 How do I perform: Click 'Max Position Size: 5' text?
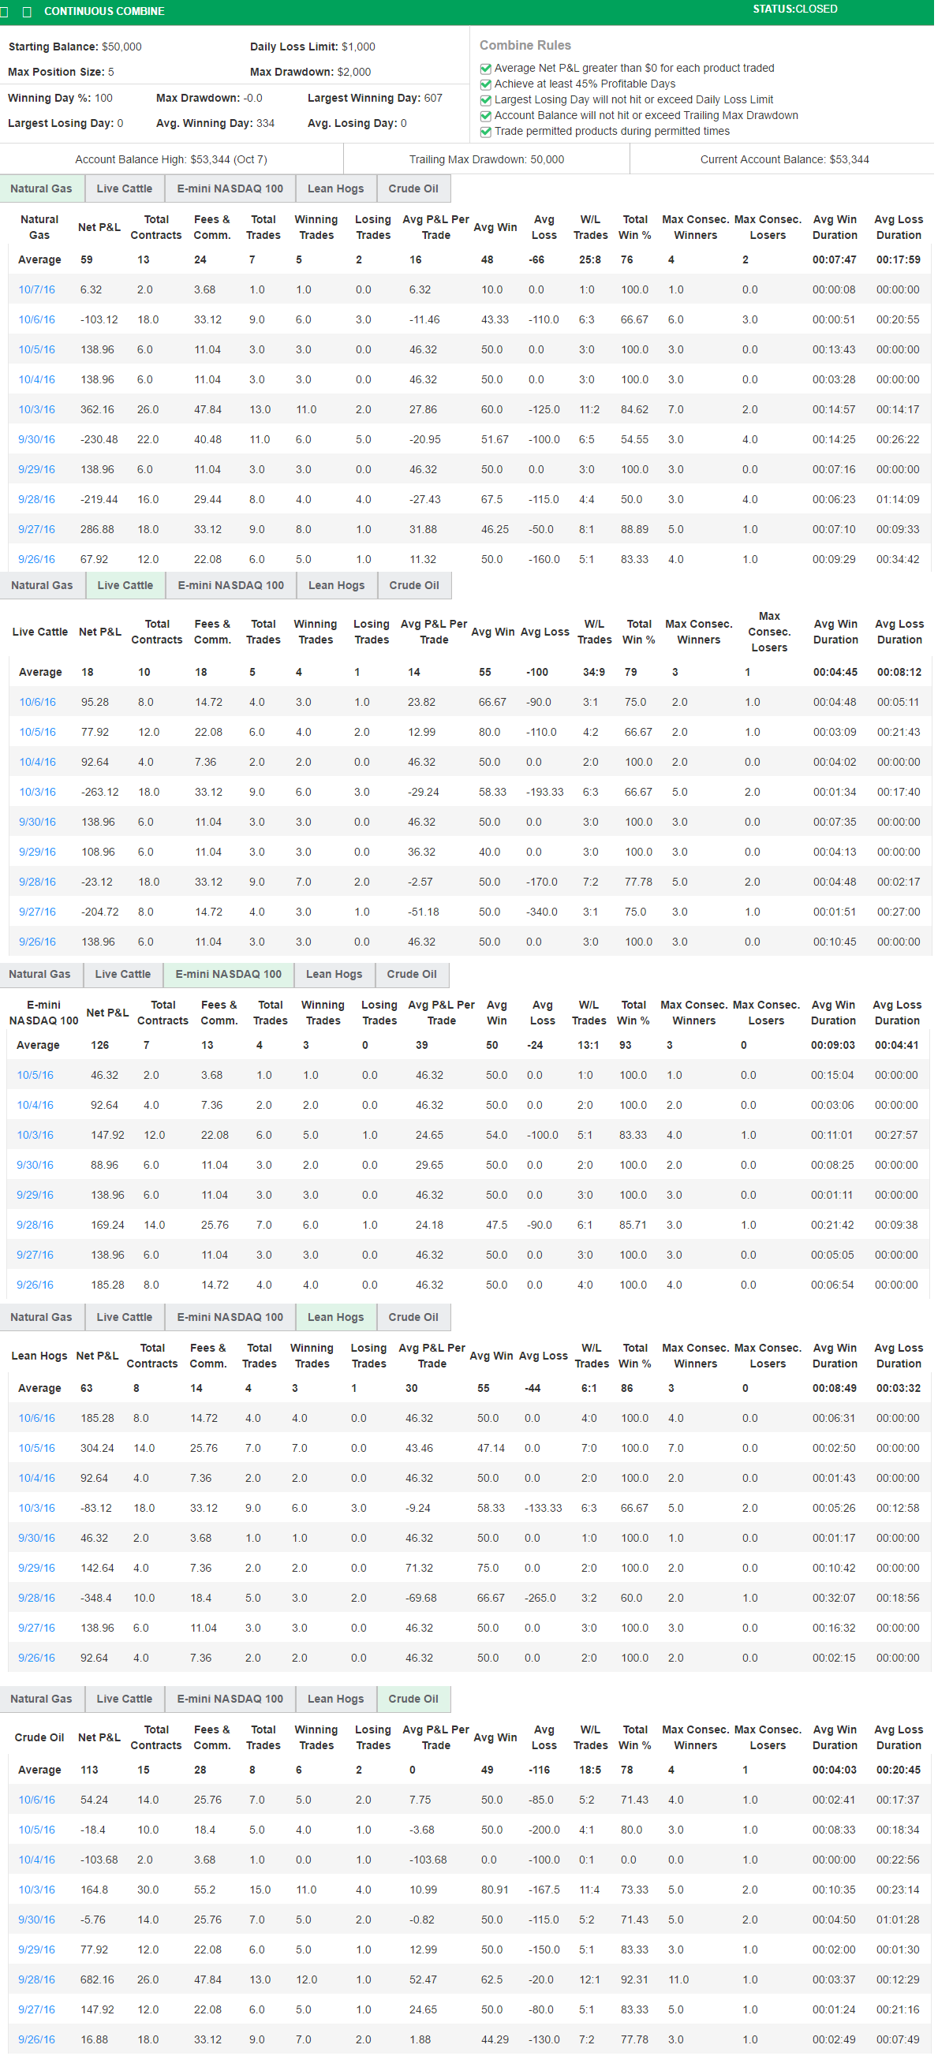click(x=61, y=73)
